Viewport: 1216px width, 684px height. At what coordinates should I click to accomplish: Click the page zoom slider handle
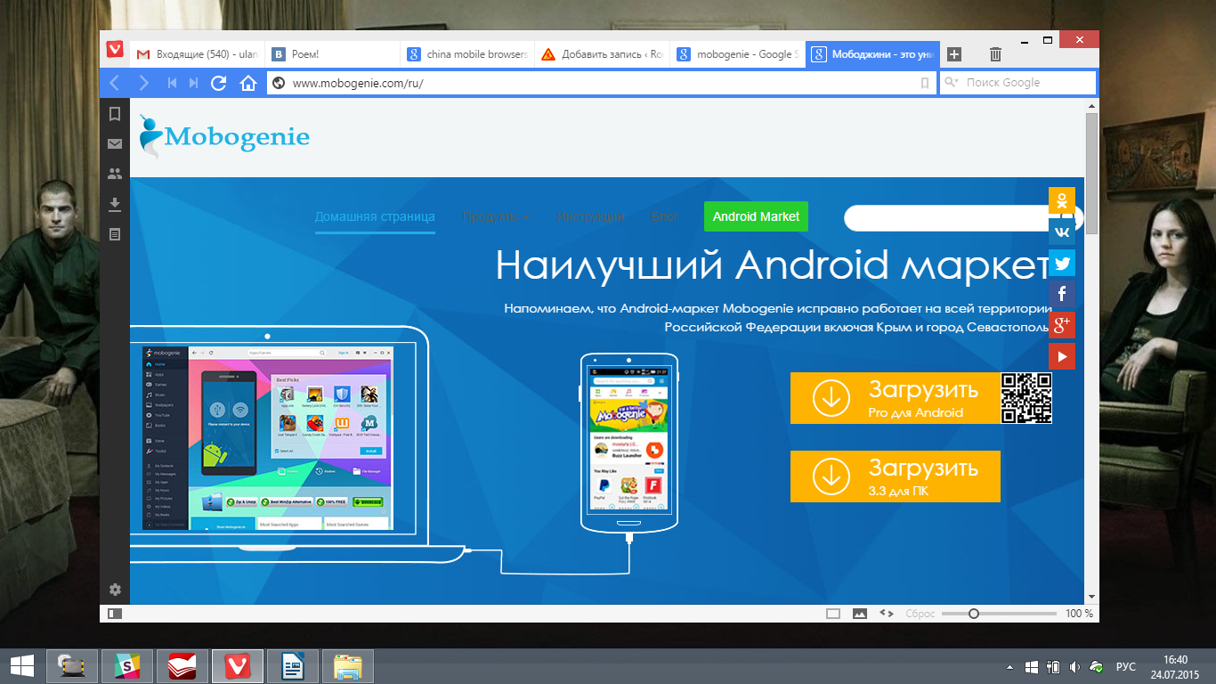[974, 614]
